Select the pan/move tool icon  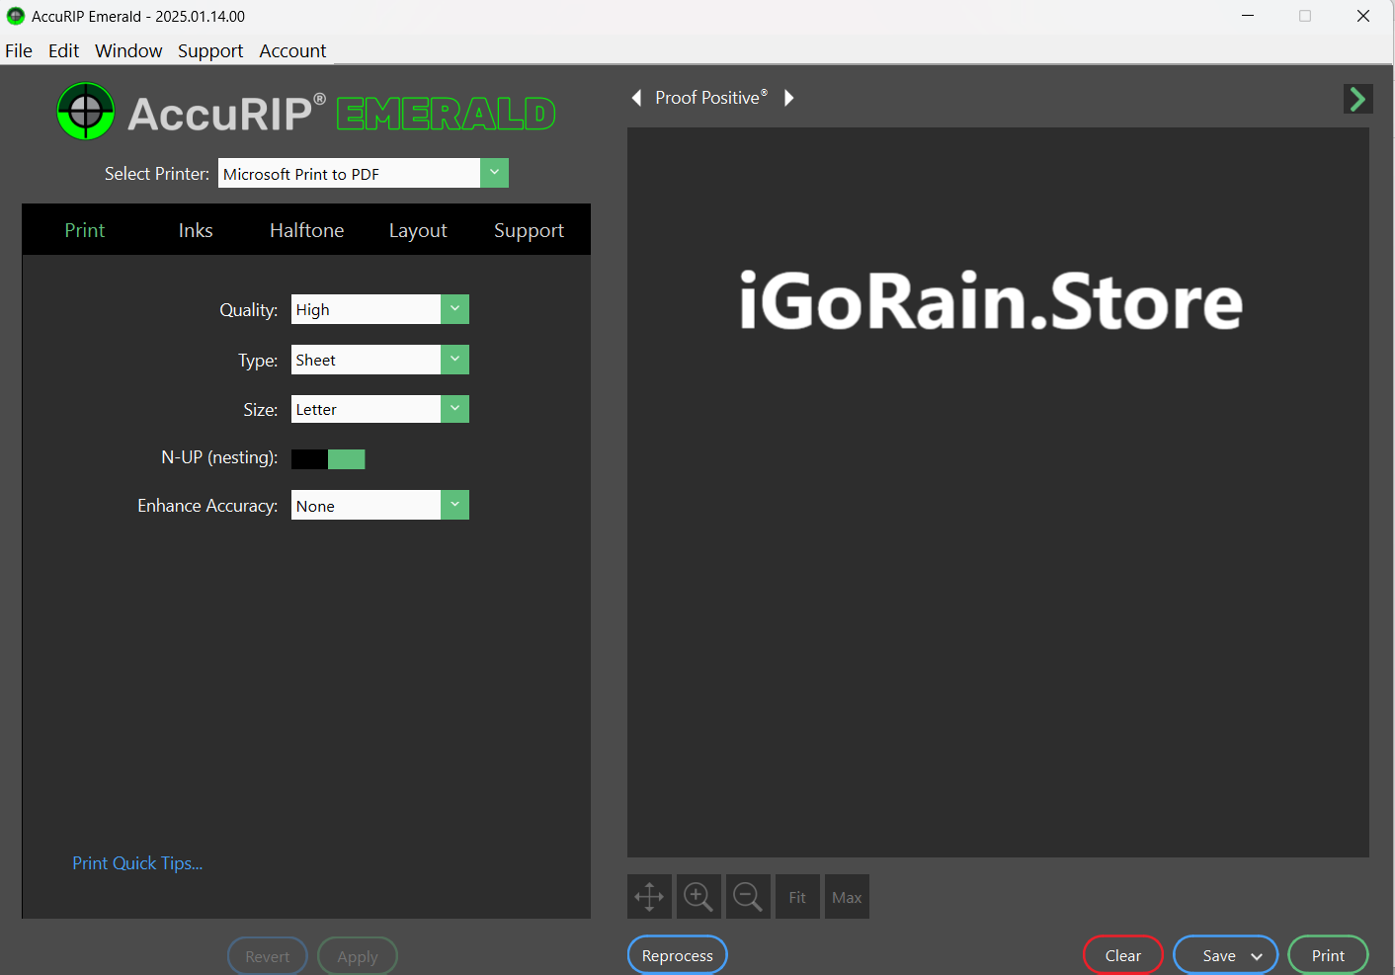(x=649, y=897)
